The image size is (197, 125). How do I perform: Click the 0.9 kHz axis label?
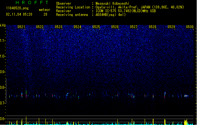(3, 72)
